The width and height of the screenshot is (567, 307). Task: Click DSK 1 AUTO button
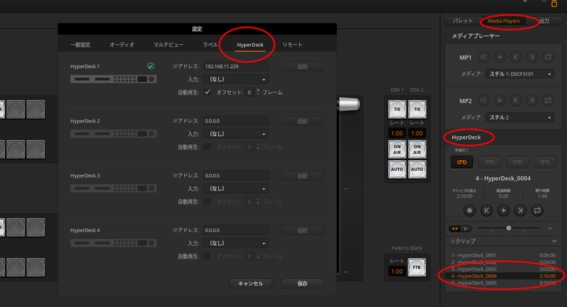pyautogui.click(x=397, y=170)
